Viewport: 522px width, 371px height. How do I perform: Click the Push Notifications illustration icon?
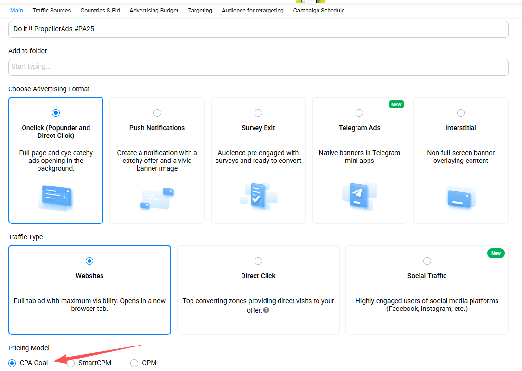point(157,198)
